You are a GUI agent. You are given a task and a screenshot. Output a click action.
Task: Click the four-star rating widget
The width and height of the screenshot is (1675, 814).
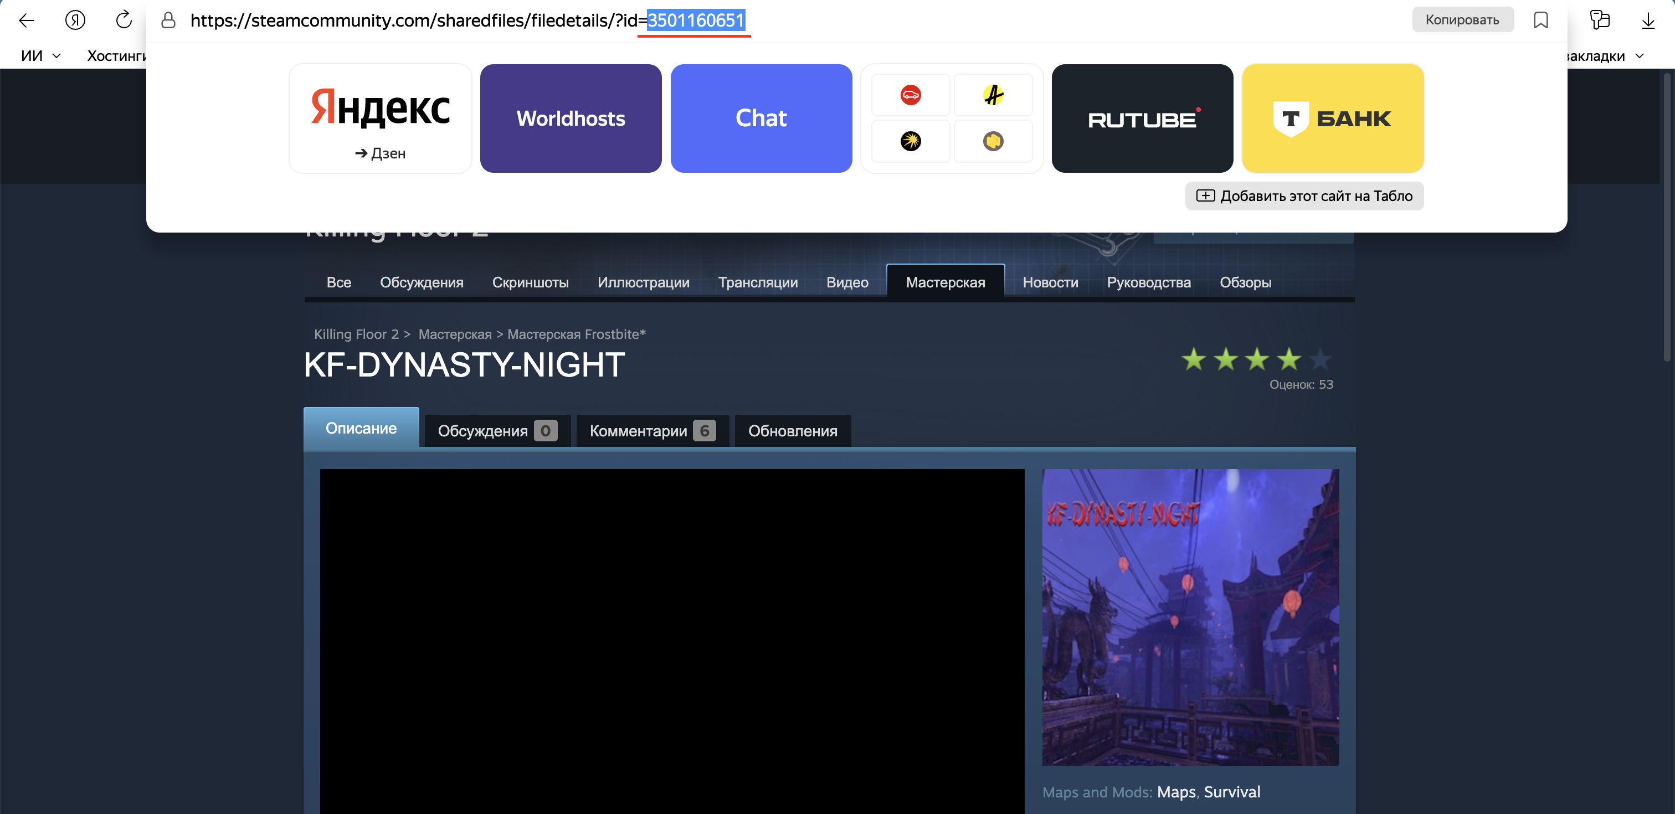(x=1256, y=359)
